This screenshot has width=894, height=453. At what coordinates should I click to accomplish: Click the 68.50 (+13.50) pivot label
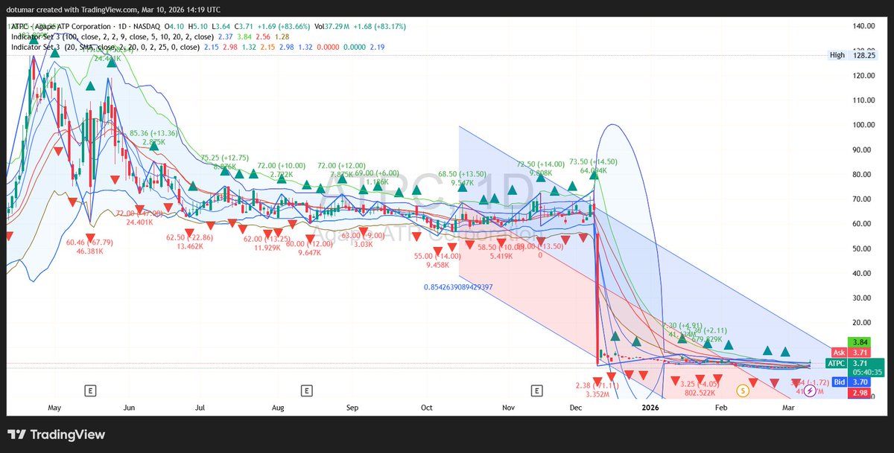click(463, 173)
